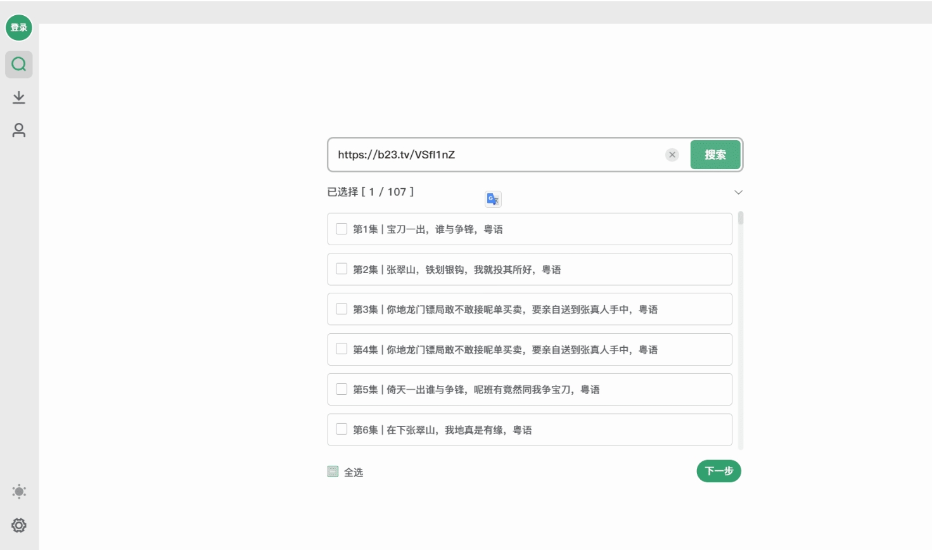The width and height of the screenshot is (932, 550).
Task: Check the 第2集 episode checkbox
Action: (342, 269)
